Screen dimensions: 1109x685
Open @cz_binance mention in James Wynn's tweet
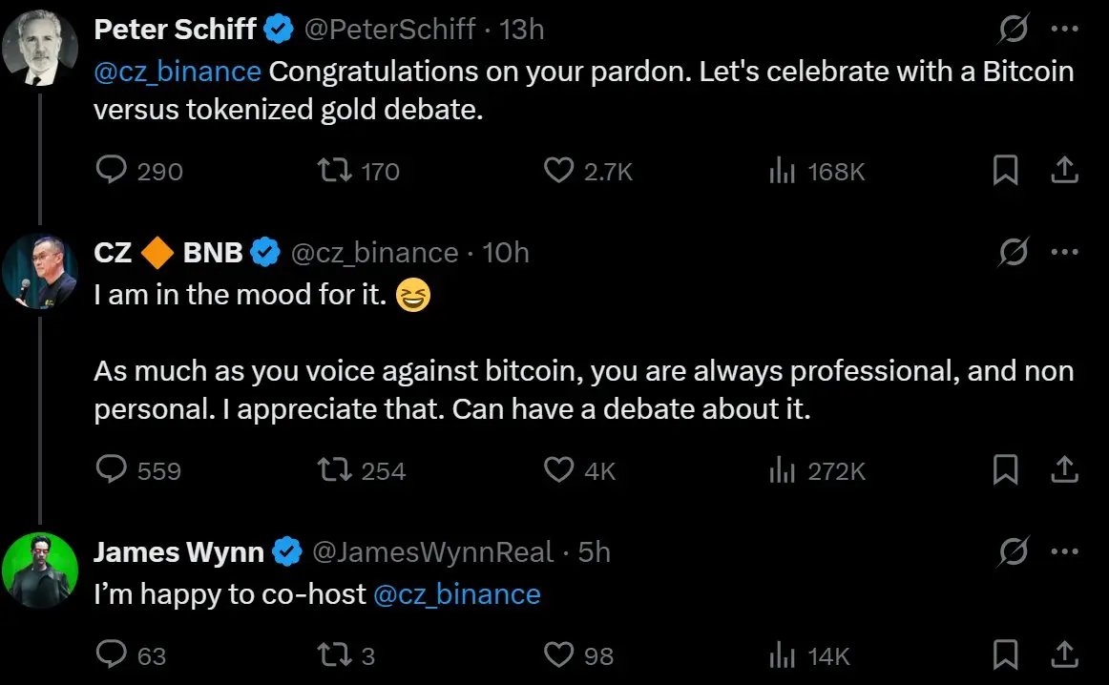click(456, 594)
